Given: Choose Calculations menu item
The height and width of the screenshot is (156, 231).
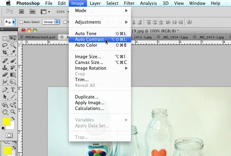Looking at the screenshot, I should coord(100,108).
